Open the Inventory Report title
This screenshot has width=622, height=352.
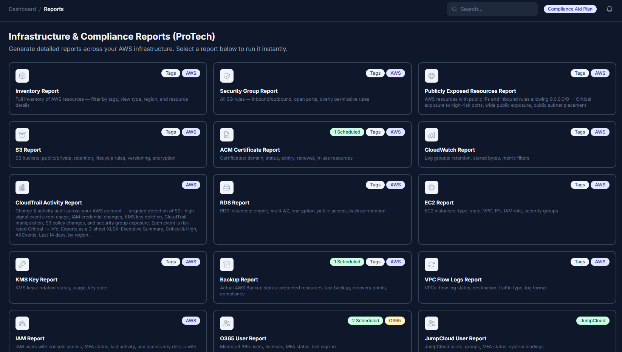click(x=37, y=91)
